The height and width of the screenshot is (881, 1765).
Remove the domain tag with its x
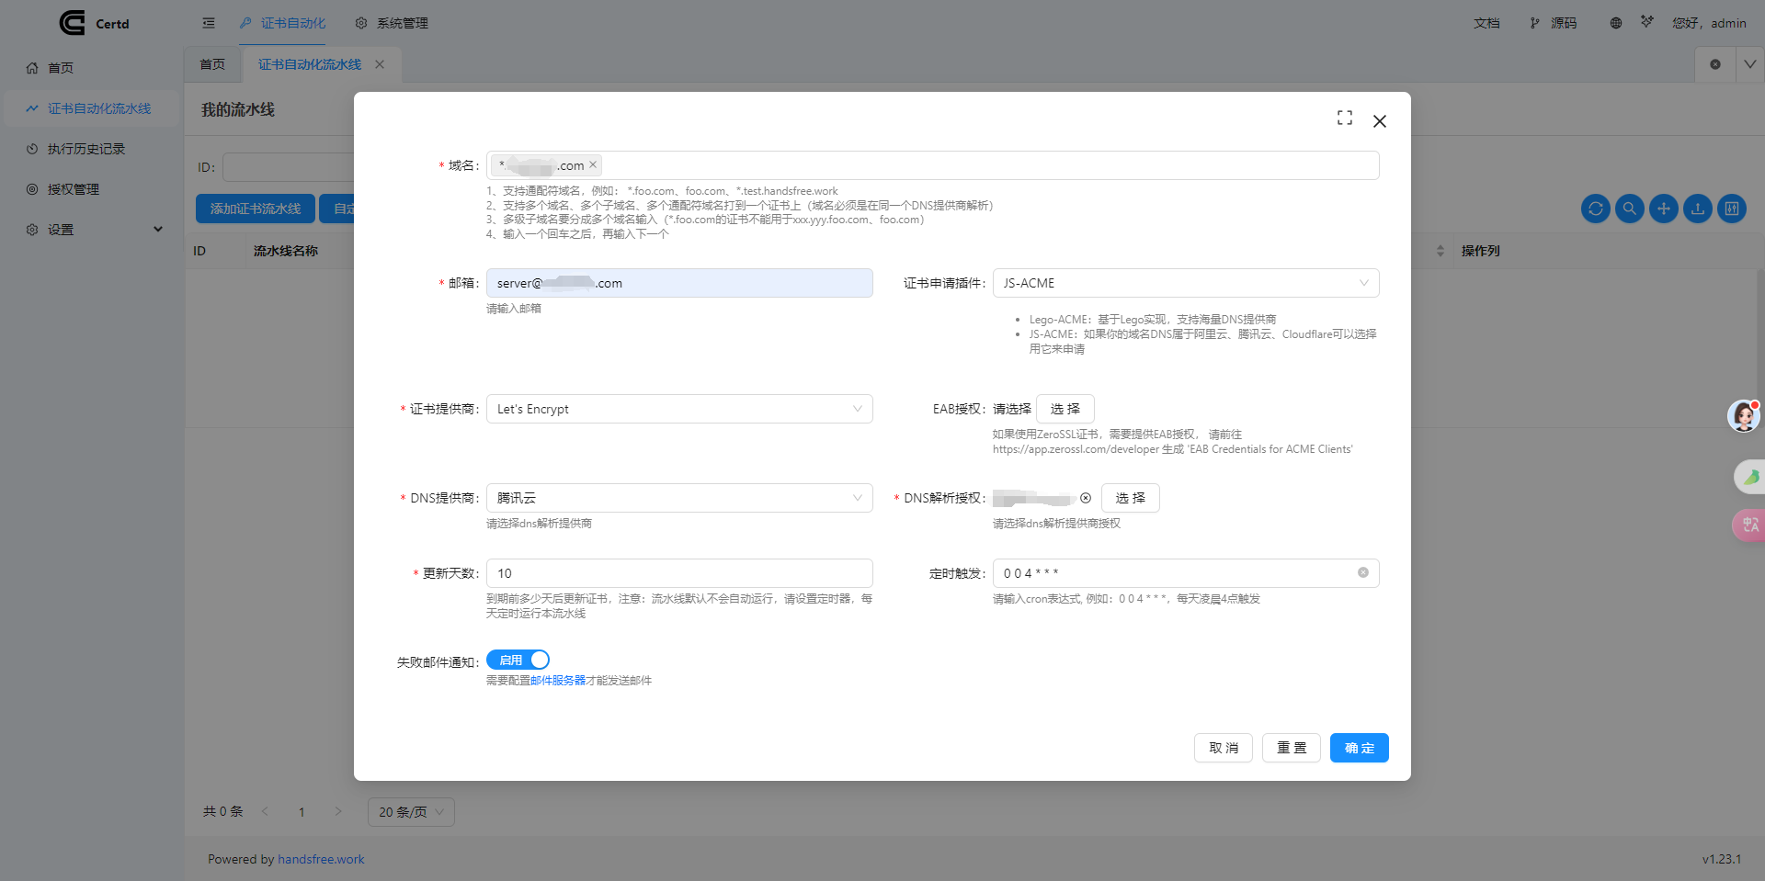593,164
